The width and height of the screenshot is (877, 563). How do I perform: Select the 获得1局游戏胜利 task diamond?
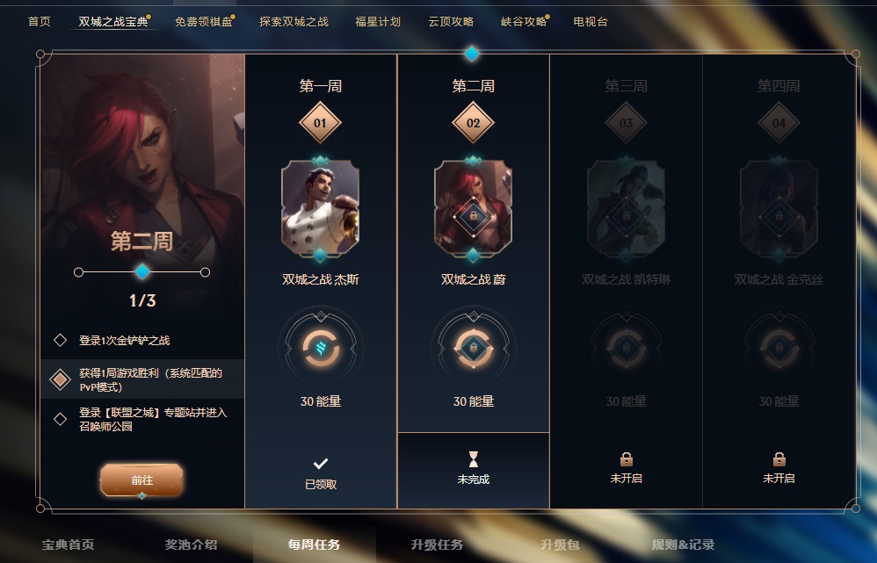tap(60, 379)
